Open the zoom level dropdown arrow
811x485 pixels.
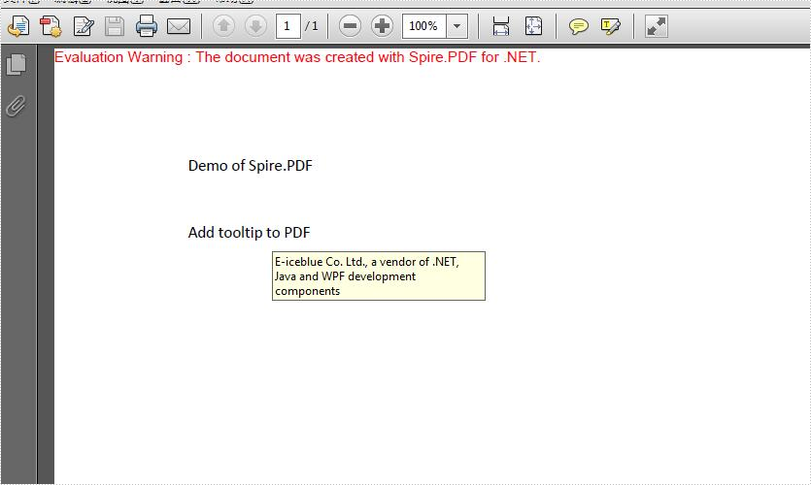(x=457, y=26)
